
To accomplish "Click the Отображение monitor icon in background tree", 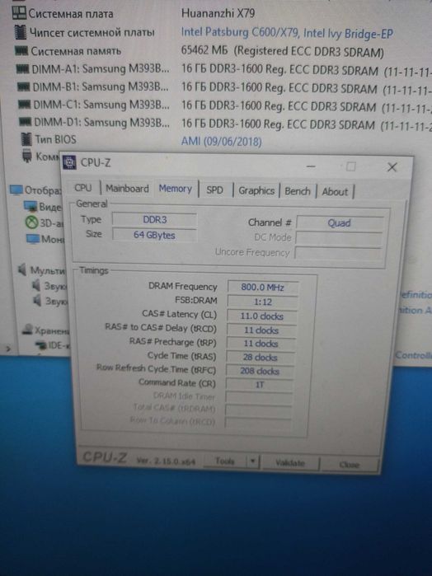I will tap(16, 190).
